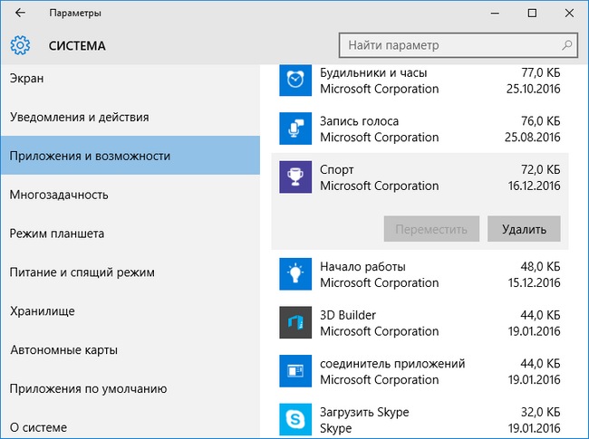The image size is (589, 439).
Task: Click the Alarms & Clock app icon
Action: [x=295, y=81]
